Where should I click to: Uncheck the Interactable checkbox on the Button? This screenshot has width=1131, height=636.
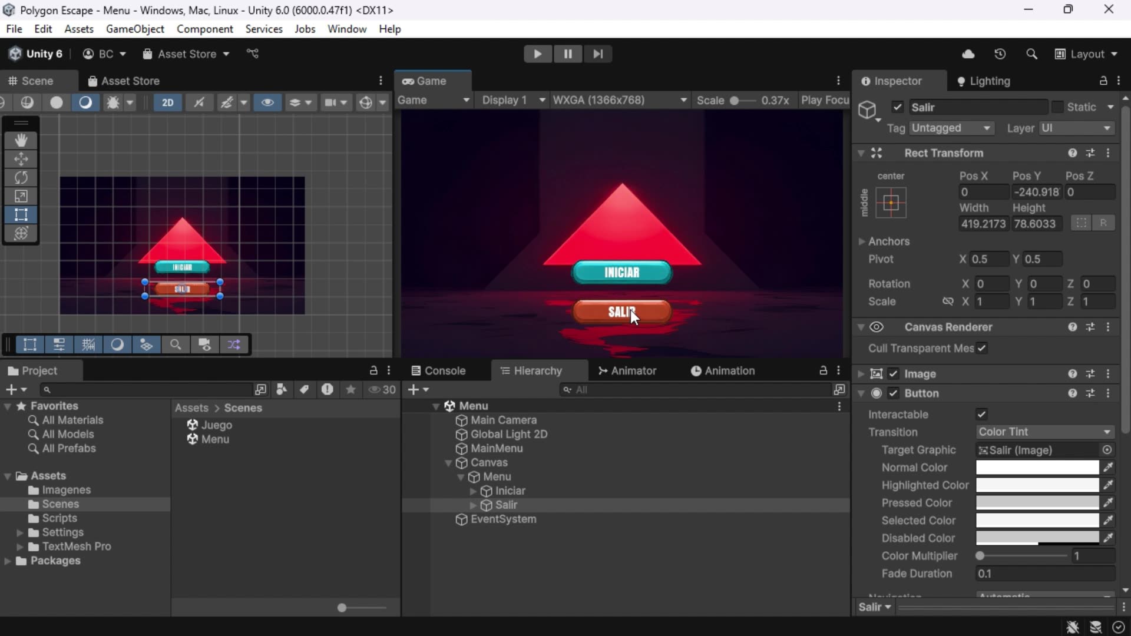tap(983, 414)
